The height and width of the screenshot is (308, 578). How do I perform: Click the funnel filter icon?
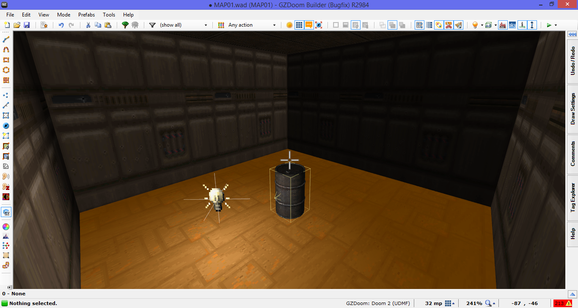[152, 25]
